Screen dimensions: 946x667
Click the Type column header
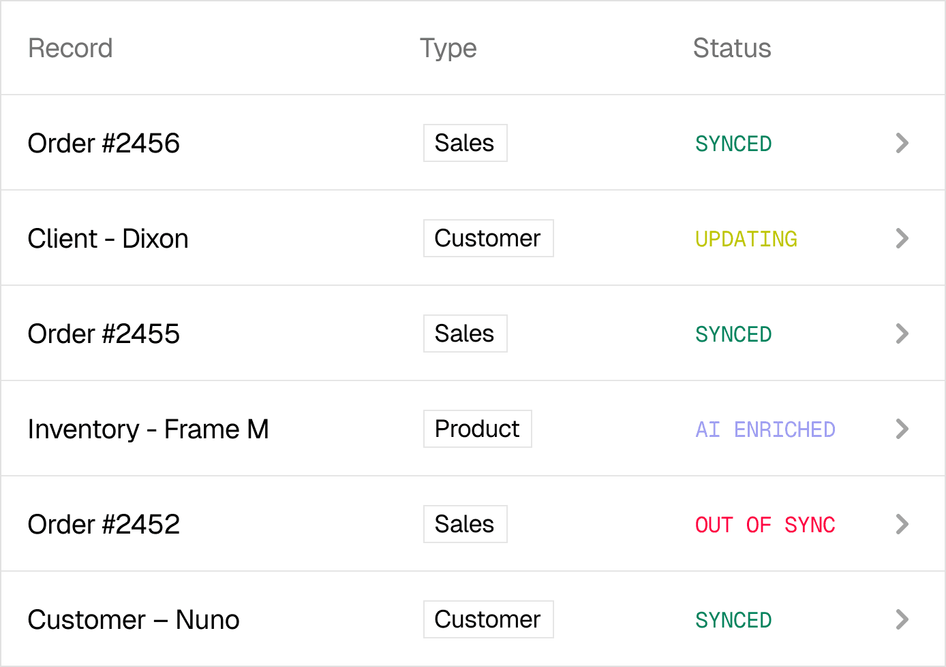(x=448, y=48)
